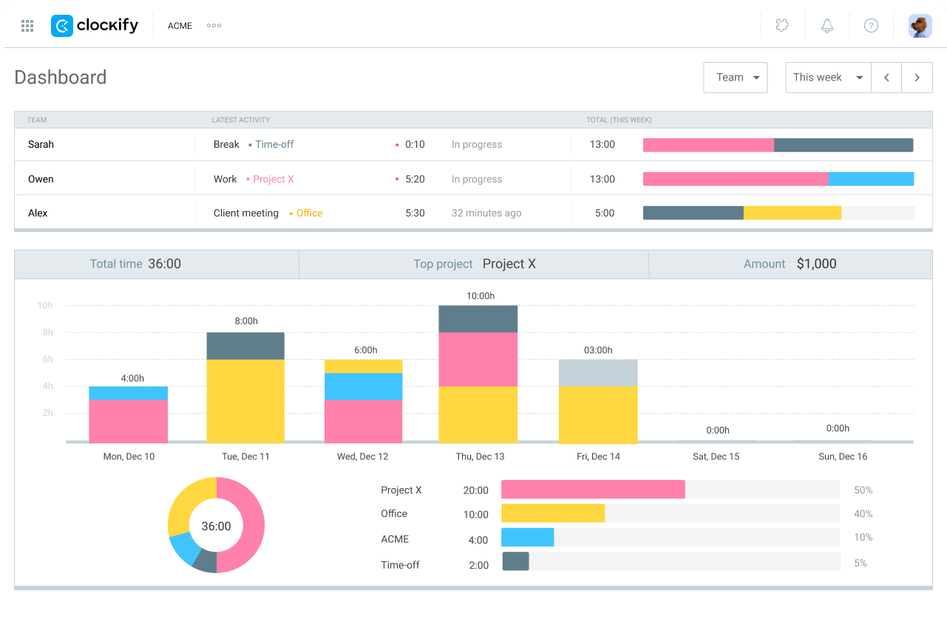Click the Thu, Dec 13 chart bar
The image size is (947, 630).
pyautogui.click(x=478, y=374)
